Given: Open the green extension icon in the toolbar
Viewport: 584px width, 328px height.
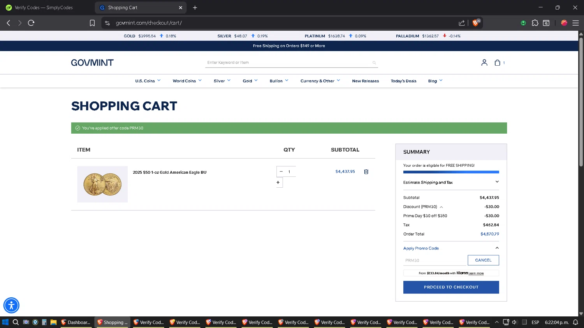Looking at the screenshot, I should tap(523, 23).
